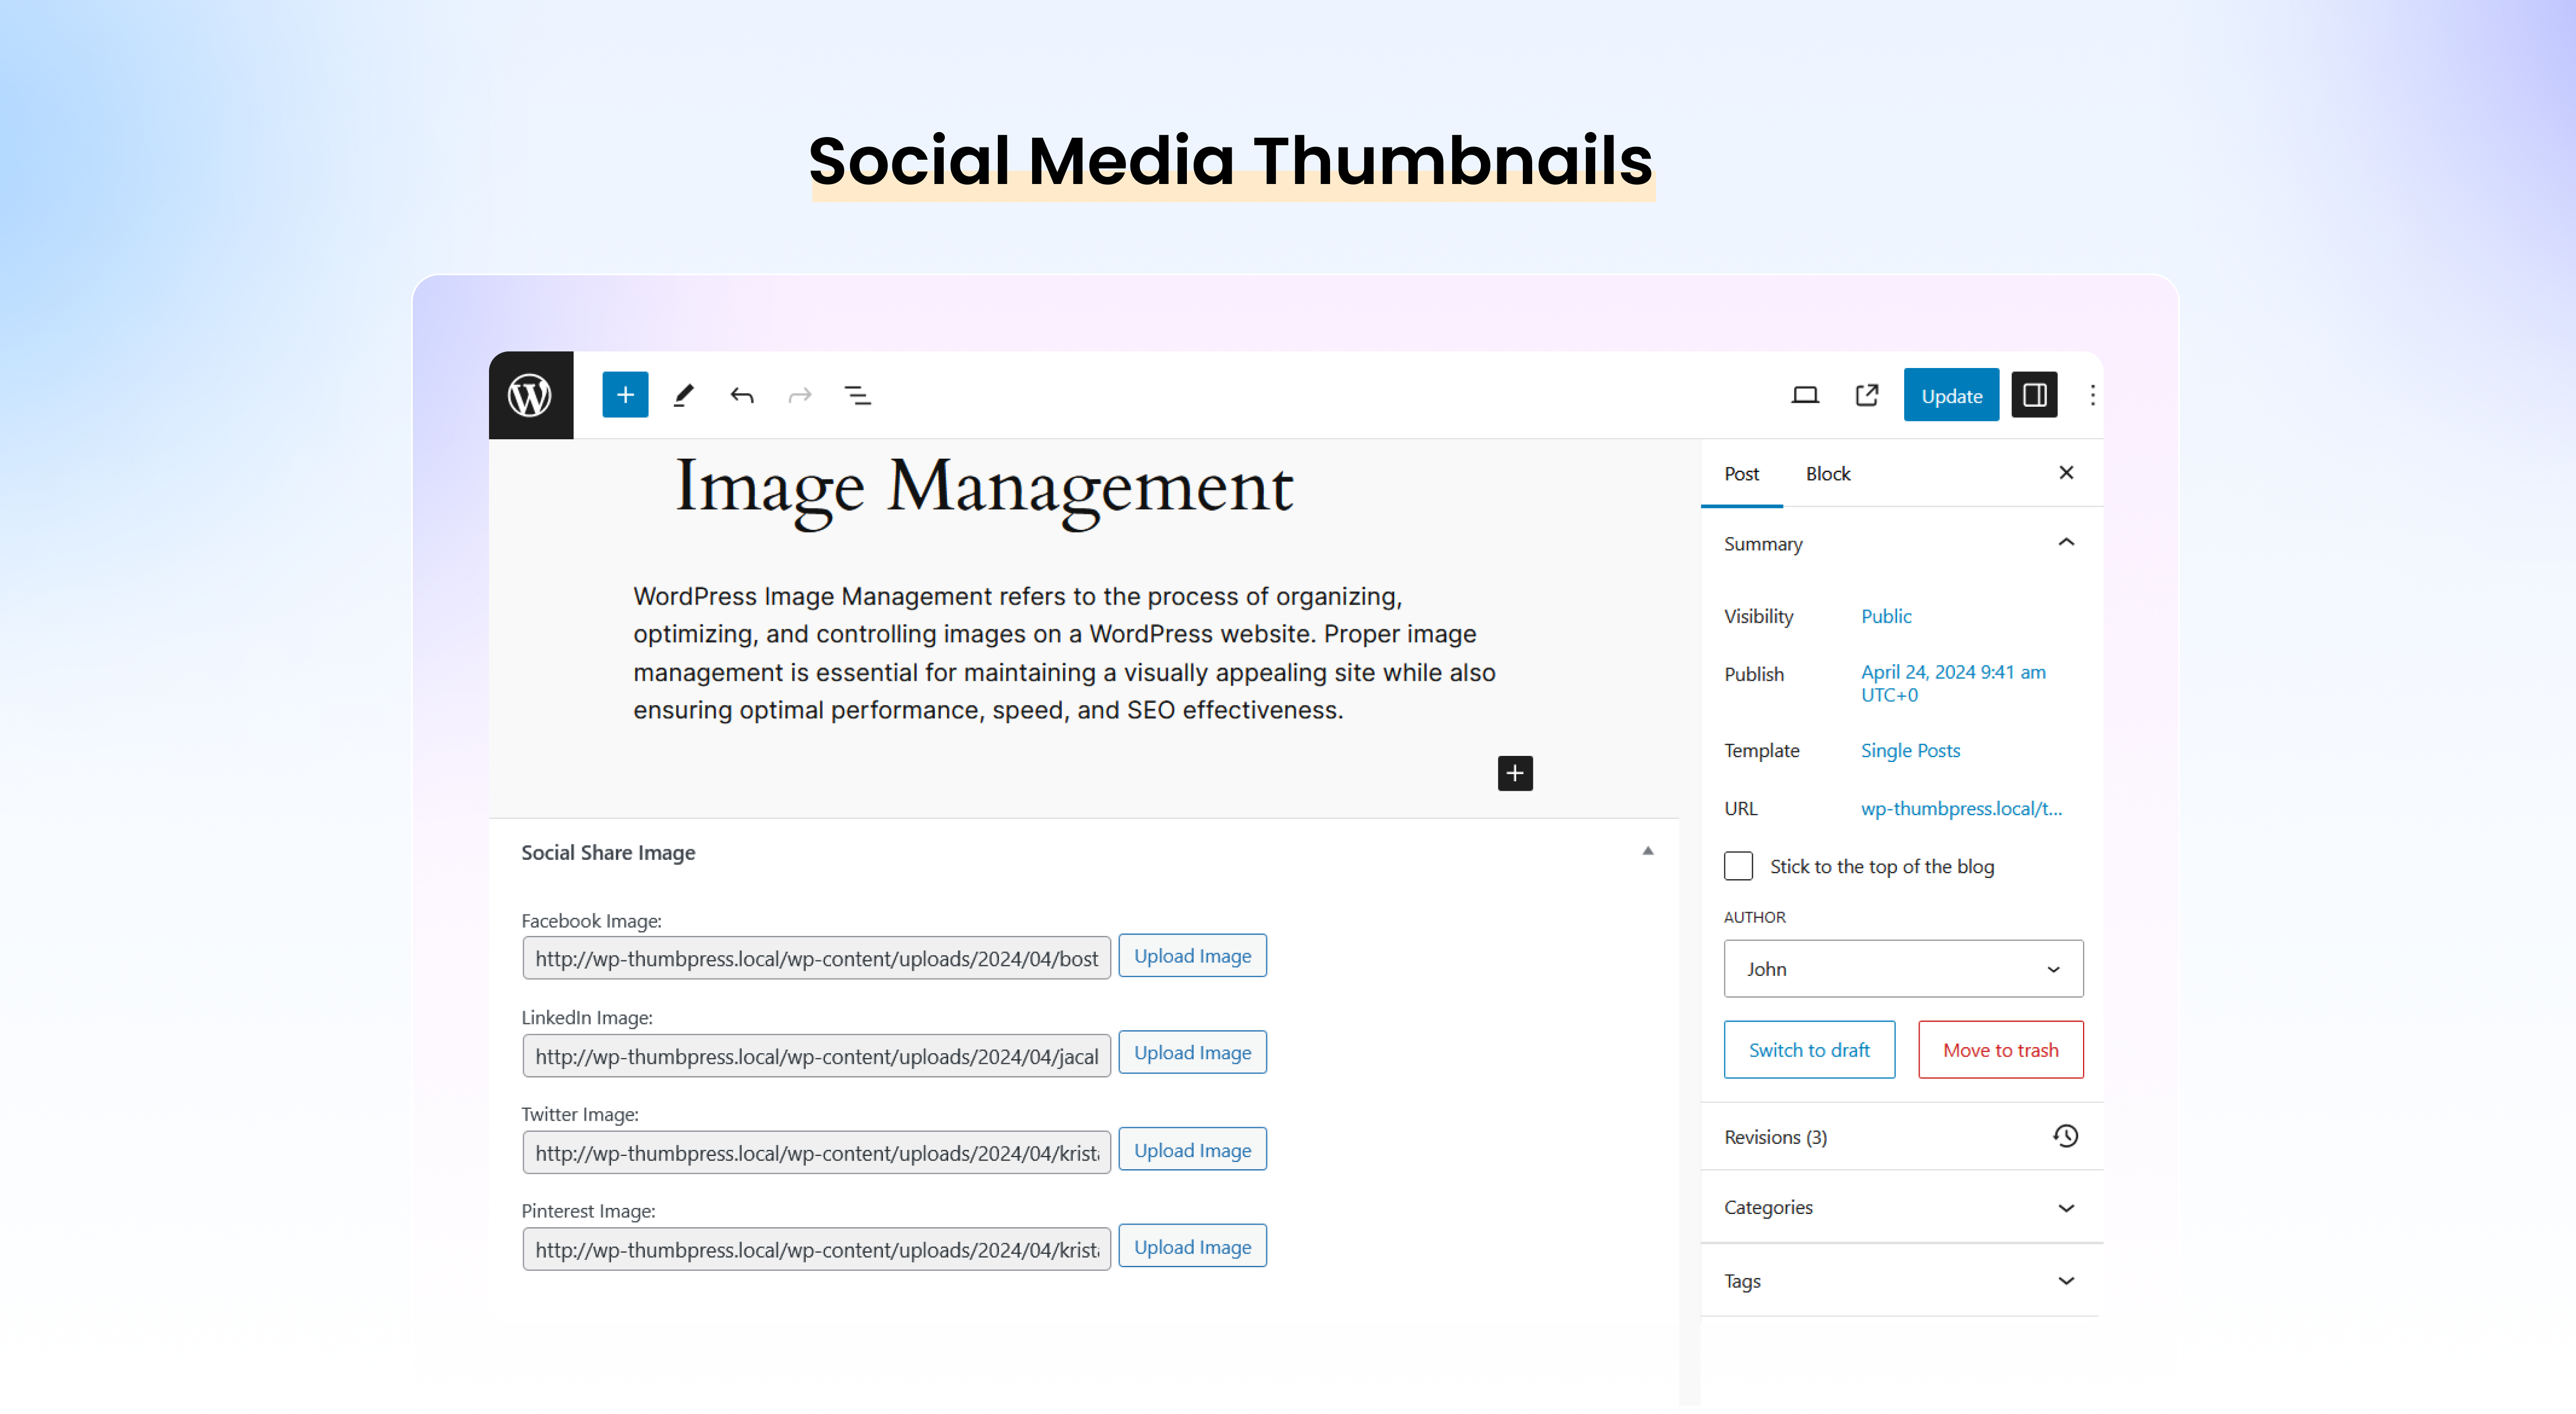Click the LinkedIn Image URL field
Screen dimensions: 2576x1414
click(x=816, y=1056)
